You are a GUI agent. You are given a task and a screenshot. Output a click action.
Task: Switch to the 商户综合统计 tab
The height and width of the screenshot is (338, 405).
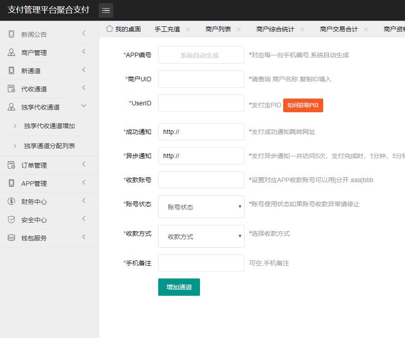[275, 29]
